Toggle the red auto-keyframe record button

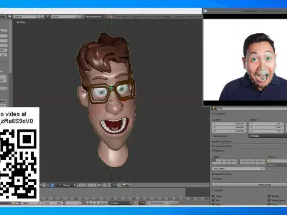(136, 203)
